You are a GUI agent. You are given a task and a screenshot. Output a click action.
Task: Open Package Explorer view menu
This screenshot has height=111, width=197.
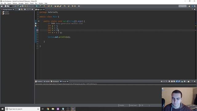click(28, 10)
